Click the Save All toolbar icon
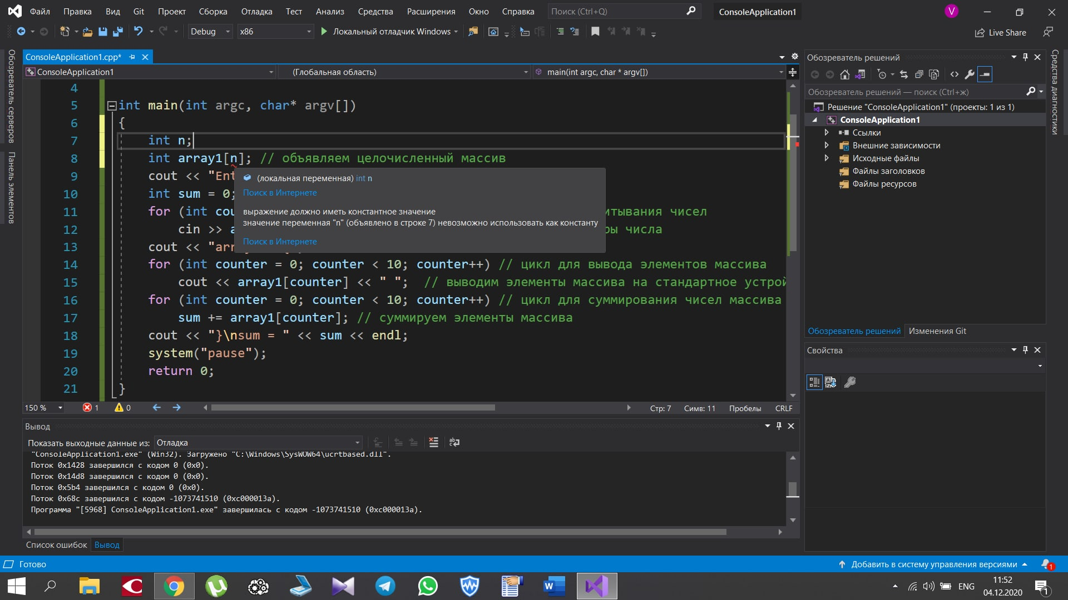Image resolution: width=1068 pixels, height=600 pixels. 117,32
